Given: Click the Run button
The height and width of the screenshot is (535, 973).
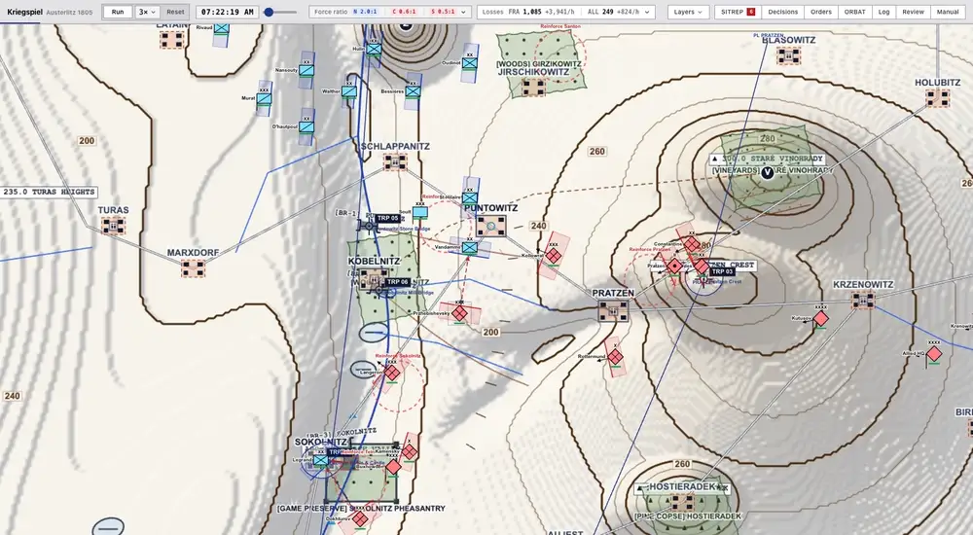Looking at the screenshot, I should (x=118, y=12).
